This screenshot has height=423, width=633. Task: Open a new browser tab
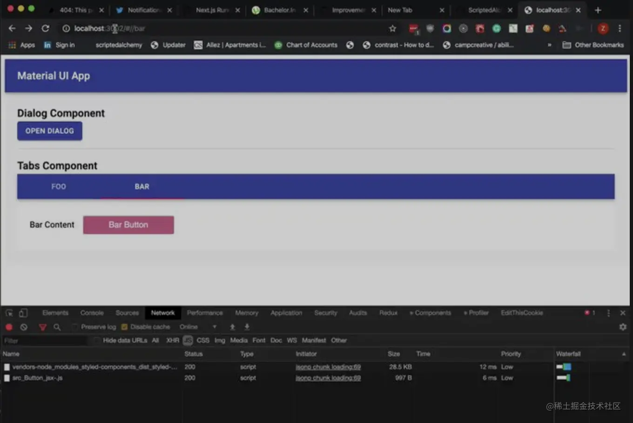pos(598,10)
